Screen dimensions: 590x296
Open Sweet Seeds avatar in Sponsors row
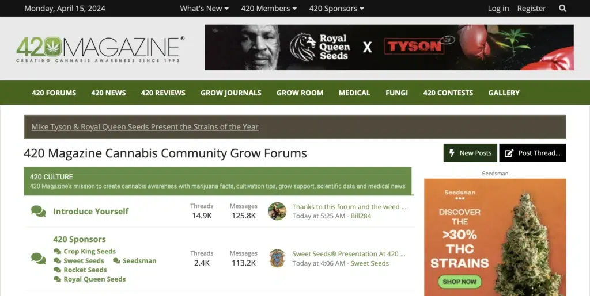tap(277, 259)
